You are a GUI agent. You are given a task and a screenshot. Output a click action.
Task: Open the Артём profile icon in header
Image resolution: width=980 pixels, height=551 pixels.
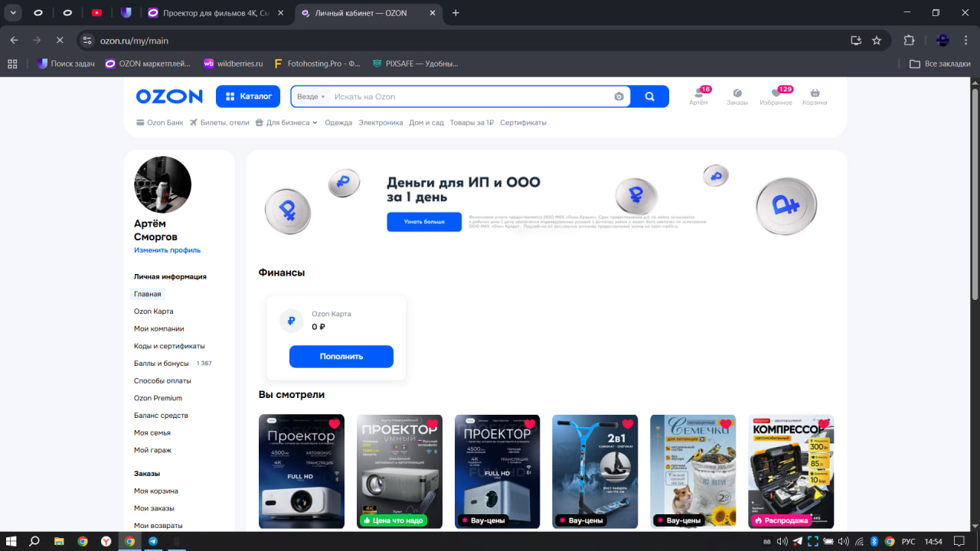(698, 96)
